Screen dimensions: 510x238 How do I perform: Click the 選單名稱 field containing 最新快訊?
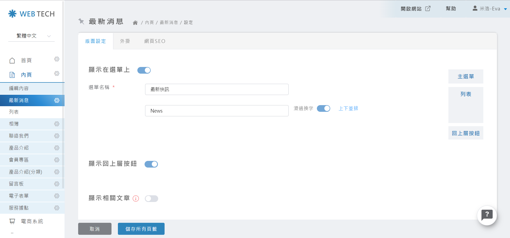[217, 89]
